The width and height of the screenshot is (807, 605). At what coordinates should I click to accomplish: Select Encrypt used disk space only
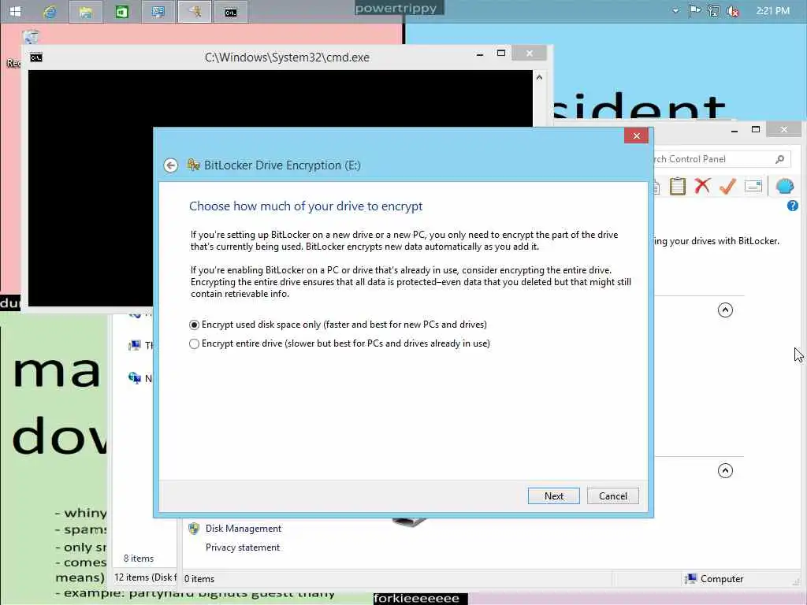tap(338, 325)
